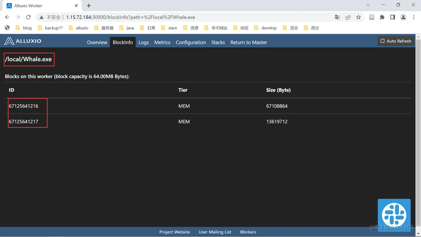Open the alluxio bookmark folder
This screenshot has width=421, height=237.
[x=79, y=28]
